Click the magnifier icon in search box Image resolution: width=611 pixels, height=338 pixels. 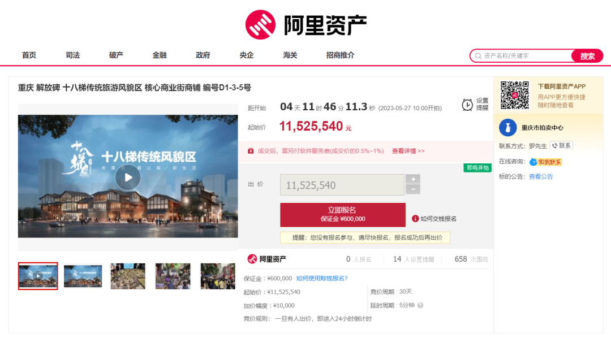[x=478, y=56]
